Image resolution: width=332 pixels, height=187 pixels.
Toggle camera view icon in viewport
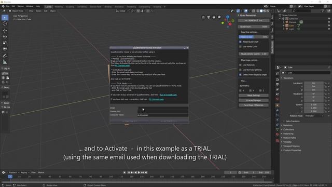[x=209, y=17]
